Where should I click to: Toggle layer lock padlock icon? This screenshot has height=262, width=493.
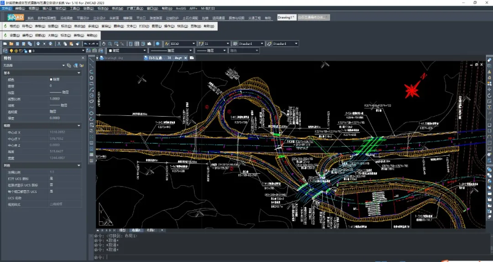point(25,51)
